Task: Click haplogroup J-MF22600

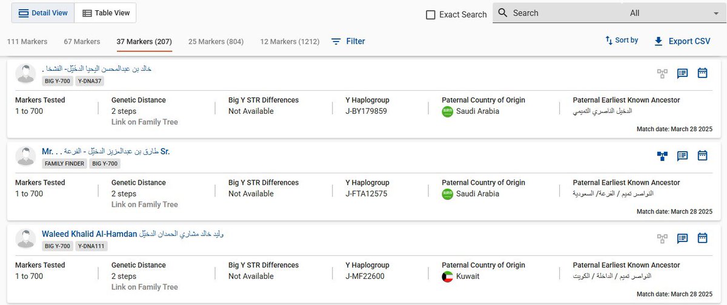Action: click(x=365, y=277)
